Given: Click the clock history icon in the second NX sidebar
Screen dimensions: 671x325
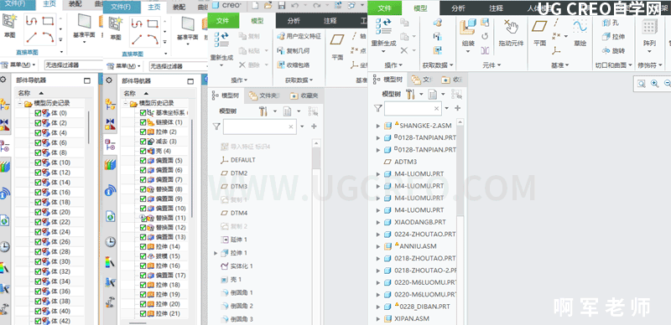Looking at the screenshot, I should coord(111,241).
